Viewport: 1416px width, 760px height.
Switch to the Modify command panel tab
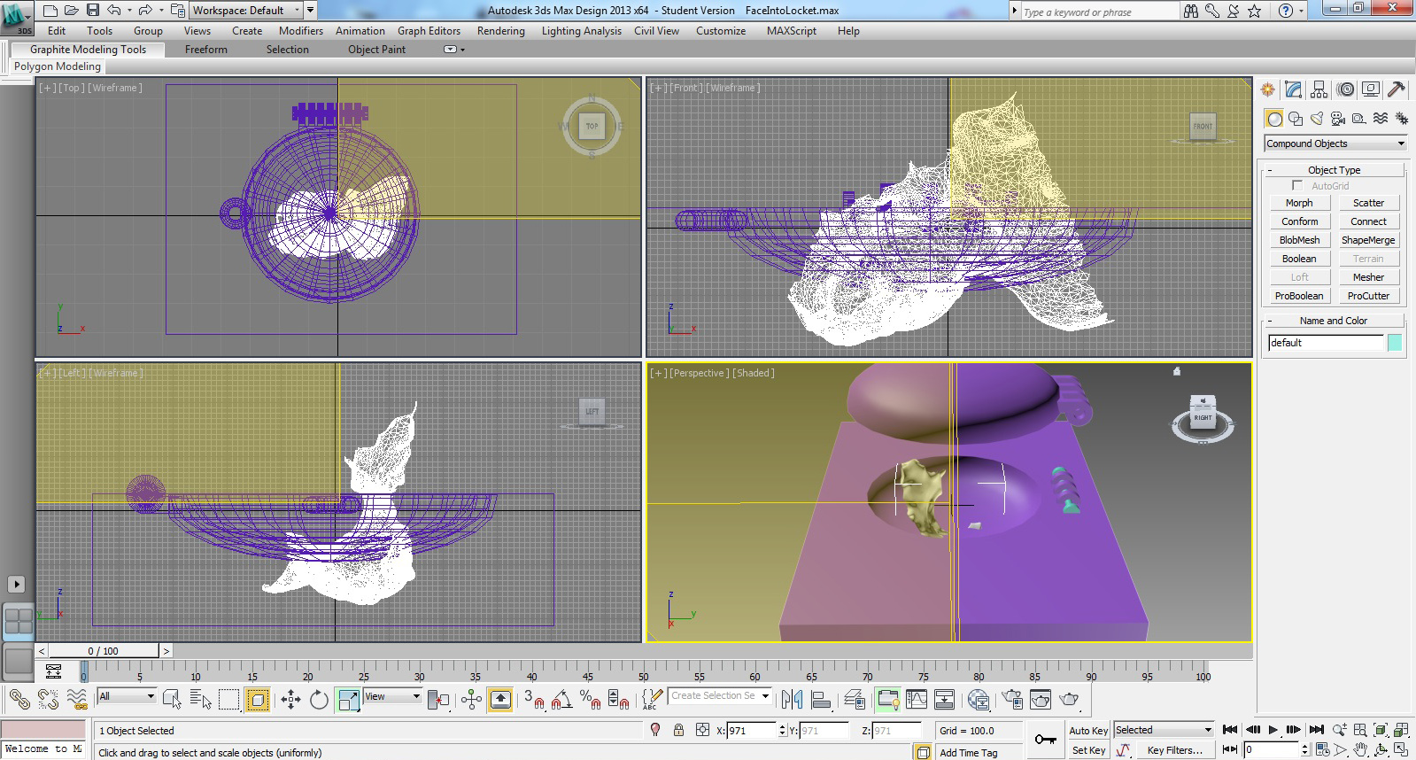point(1294,89)
